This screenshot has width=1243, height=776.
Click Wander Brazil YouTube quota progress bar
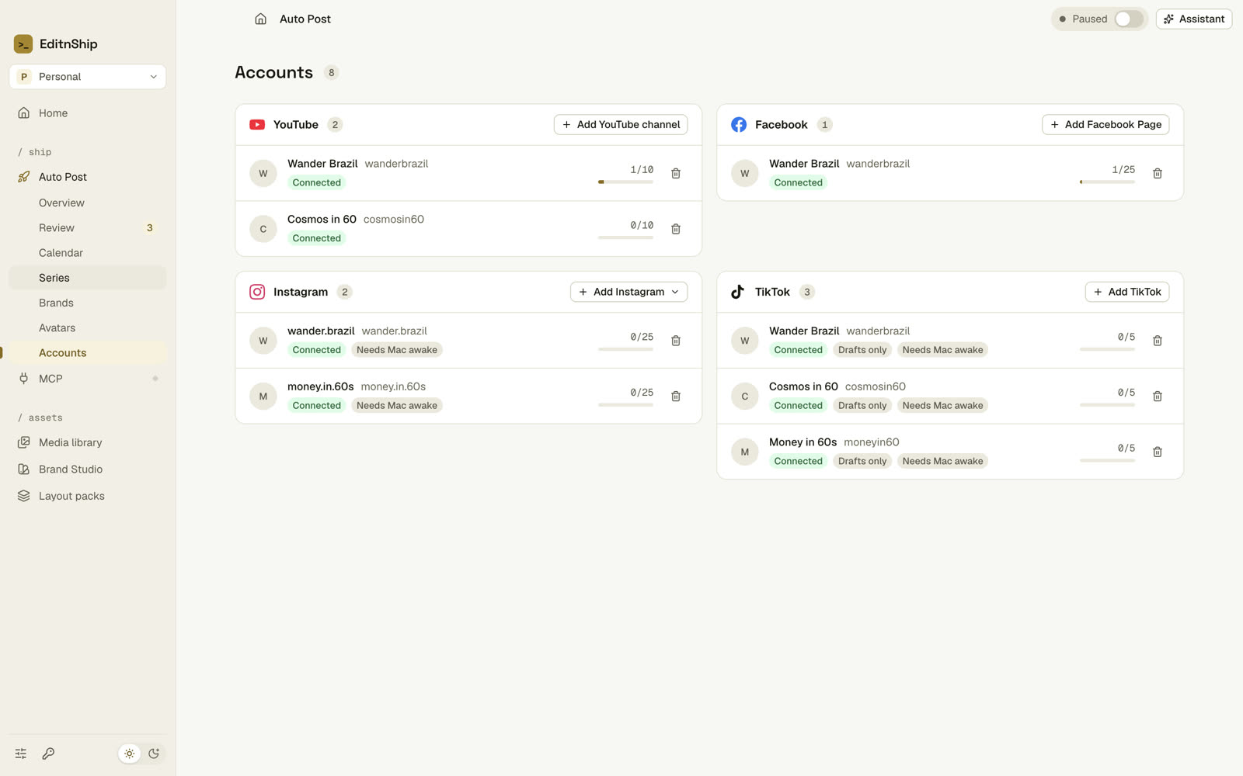pos(625,182)
